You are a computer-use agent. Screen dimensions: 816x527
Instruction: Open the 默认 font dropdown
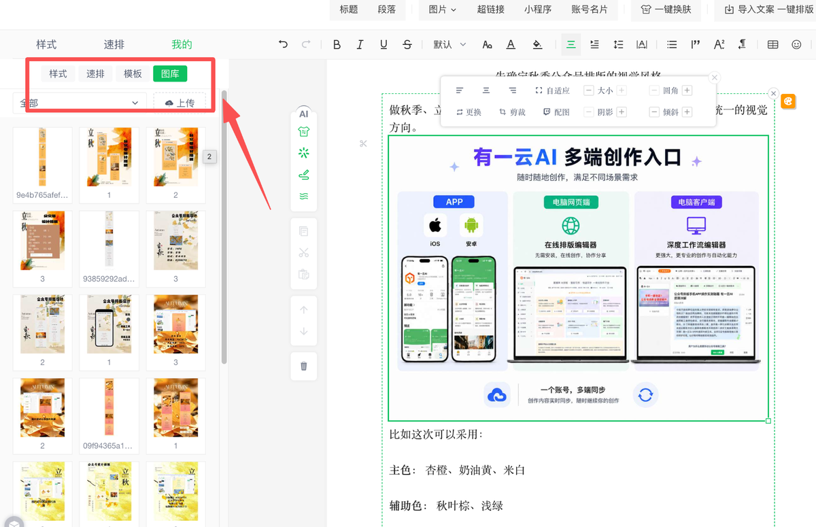point(449,45)
